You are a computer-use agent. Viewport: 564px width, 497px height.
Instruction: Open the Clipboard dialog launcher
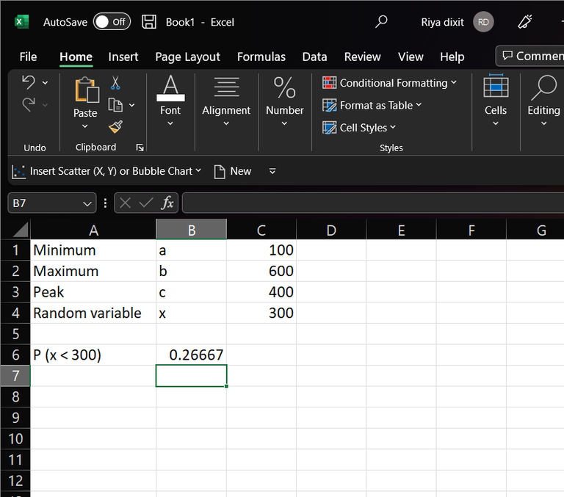point(140,148)
